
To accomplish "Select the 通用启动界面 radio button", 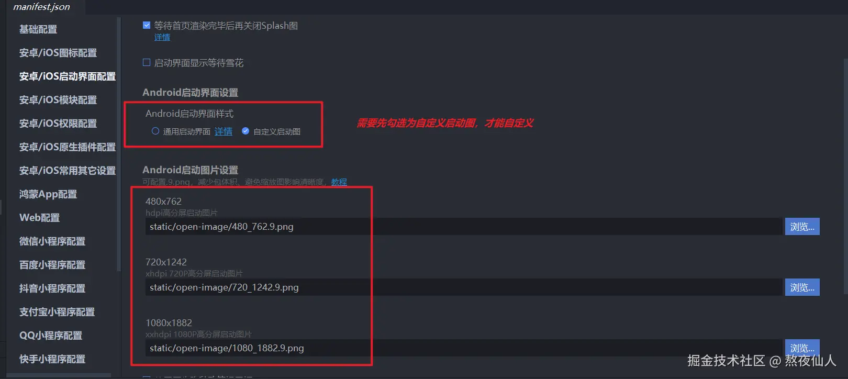I will coord(155,131).
